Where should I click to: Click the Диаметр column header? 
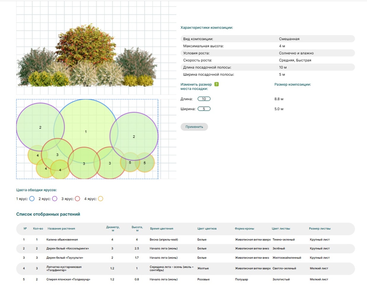pos(113,229)
